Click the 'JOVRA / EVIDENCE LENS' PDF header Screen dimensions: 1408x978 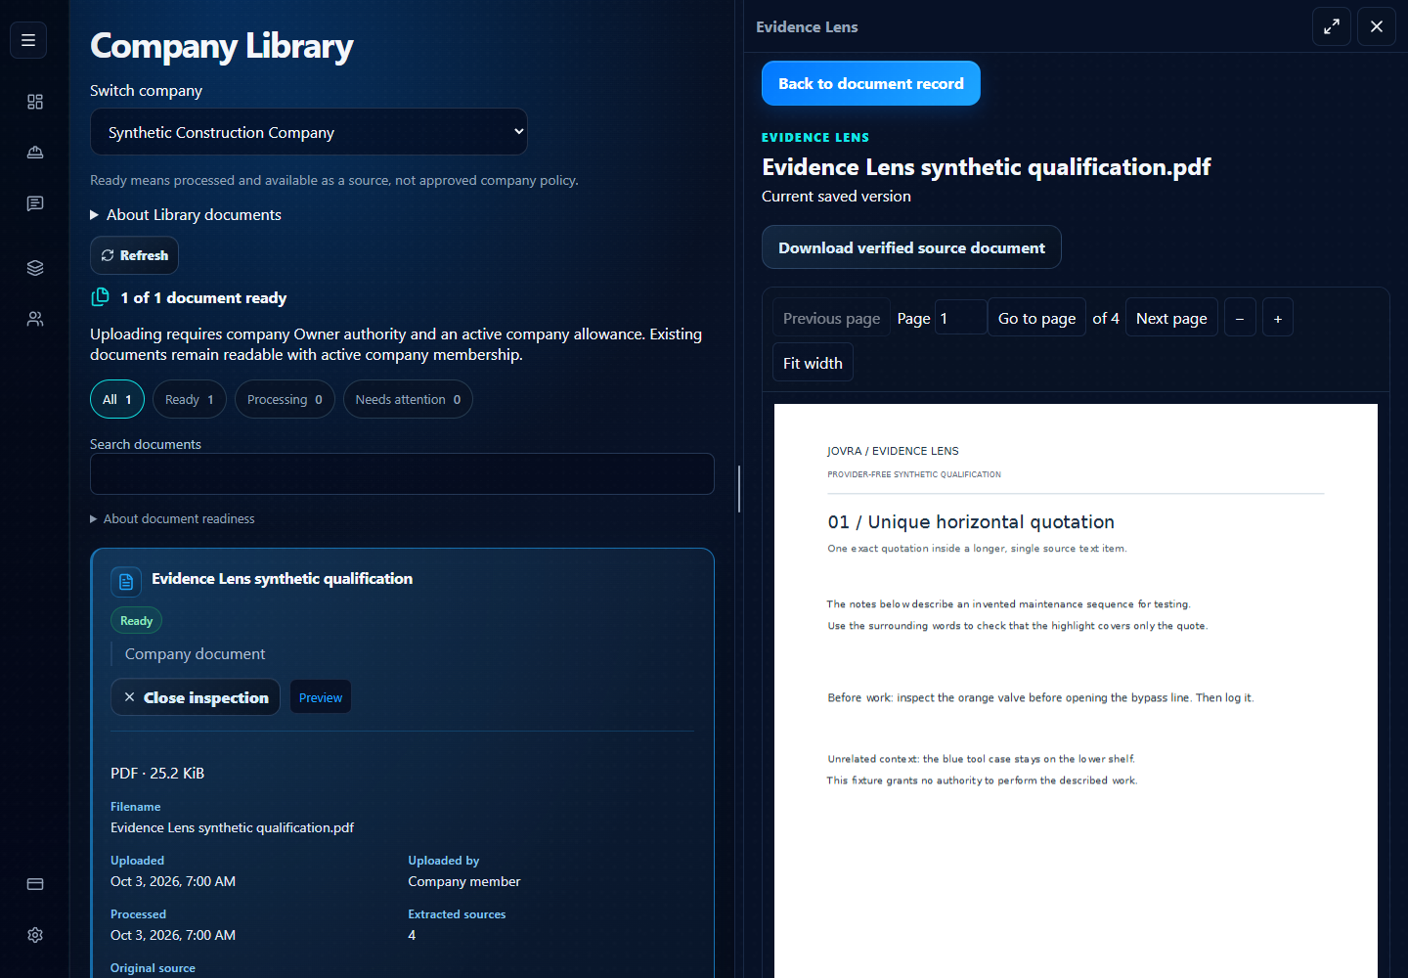[x=893, y=451]
